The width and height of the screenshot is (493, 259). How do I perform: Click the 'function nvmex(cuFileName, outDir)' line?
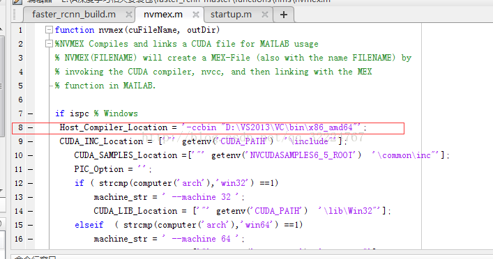point(137,30)
